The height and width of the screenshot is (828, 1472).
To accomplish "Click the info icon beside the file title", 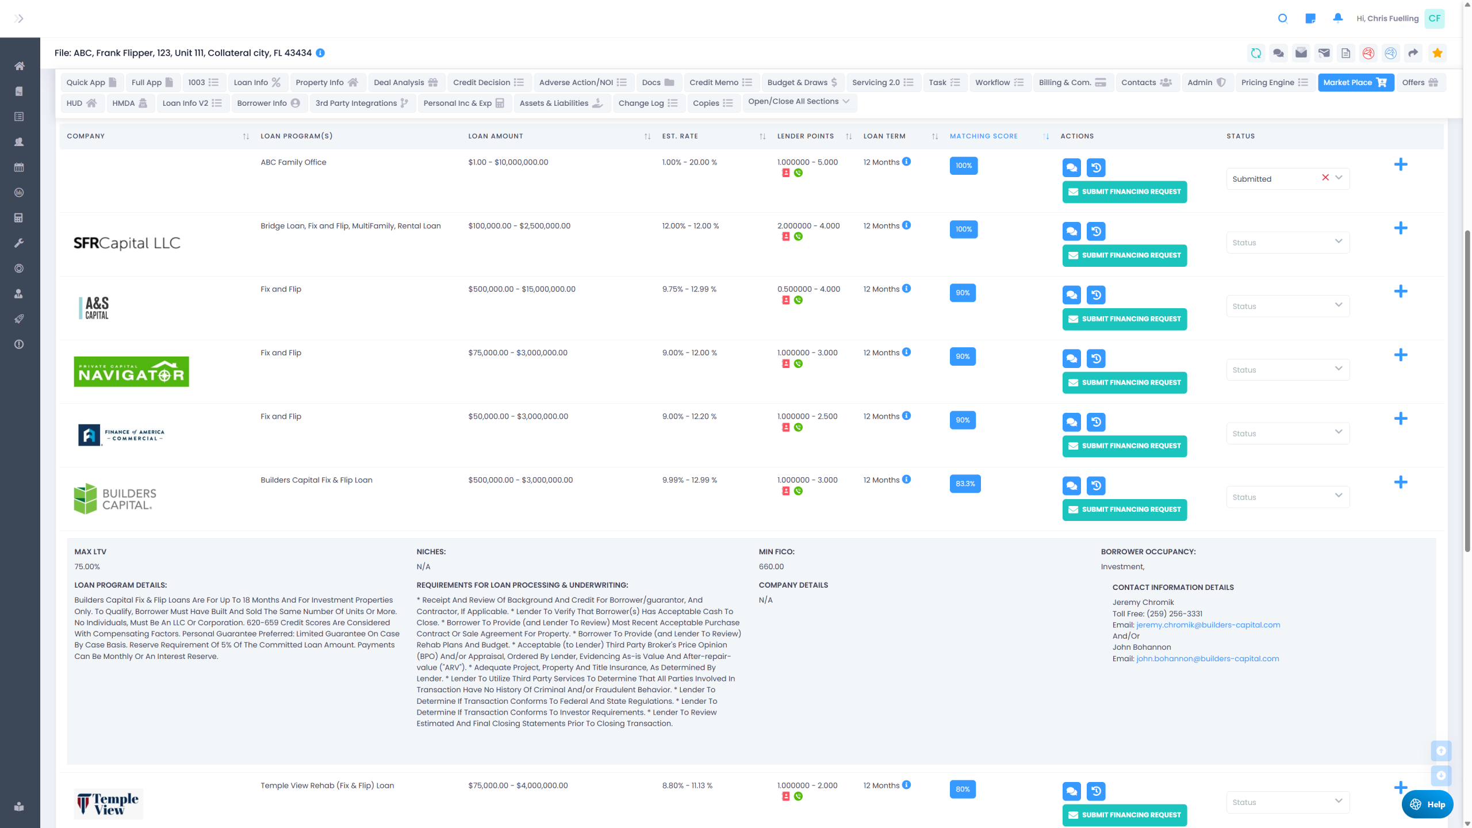I will tap(320, 53).
